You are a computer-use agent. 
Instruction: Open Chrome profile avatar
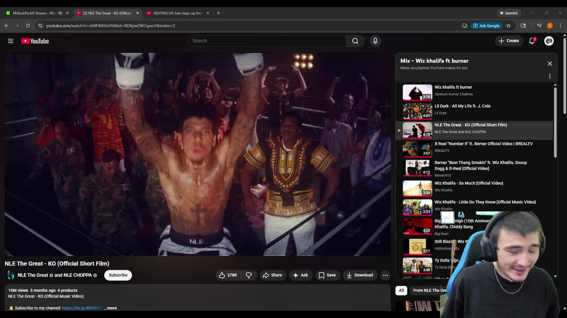[550, 26]
